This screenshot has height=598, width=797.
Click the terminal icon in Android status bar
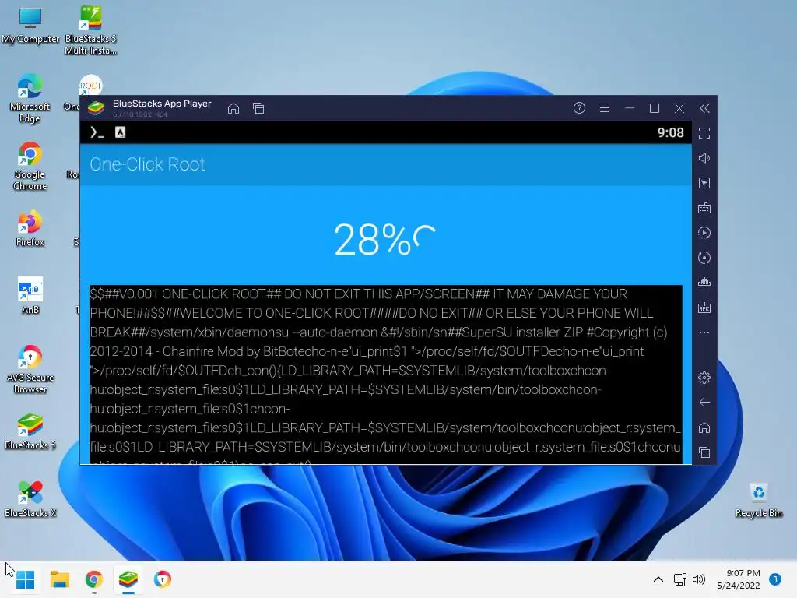[x=97, y=132]
